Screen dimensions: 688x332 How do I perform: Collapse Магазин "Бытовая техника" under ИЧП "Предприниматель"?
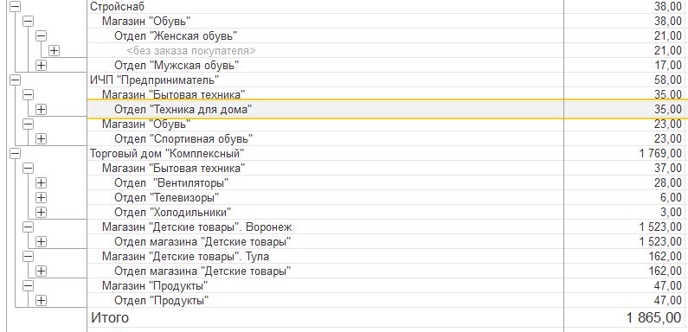(x=28, y=94)
